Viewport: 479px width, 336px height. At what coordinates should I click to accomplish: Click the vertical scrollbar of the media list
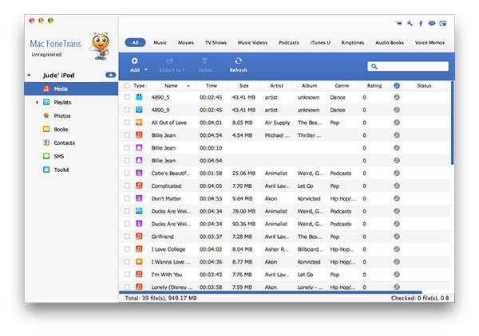(x=453, y=123)
